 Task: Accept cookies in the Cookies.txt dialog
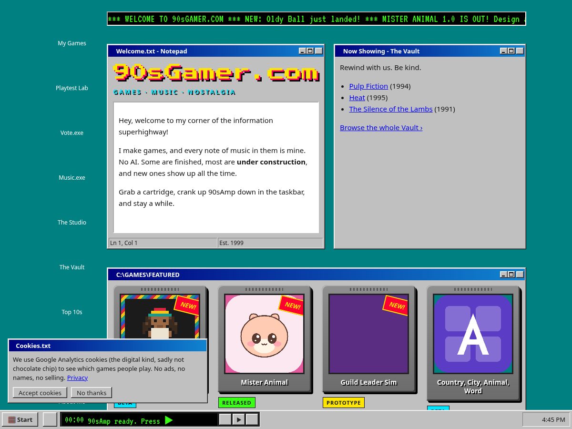[40, 393]
